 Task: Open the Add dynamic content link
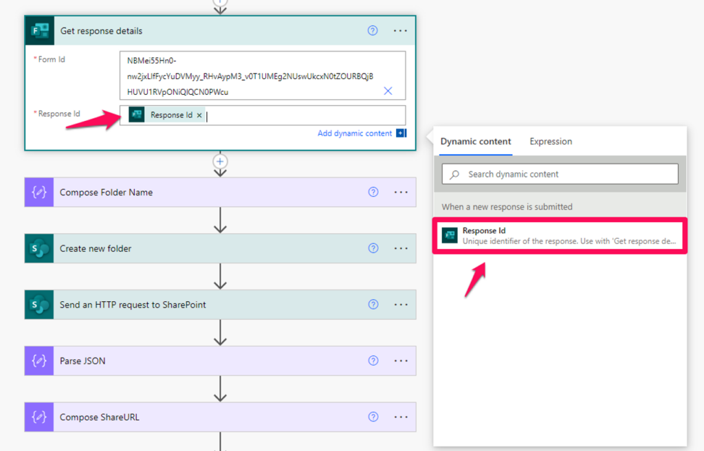(355, 133)
